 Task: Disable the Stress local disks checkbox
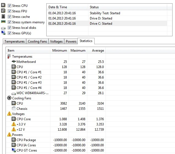click(9, 27)
